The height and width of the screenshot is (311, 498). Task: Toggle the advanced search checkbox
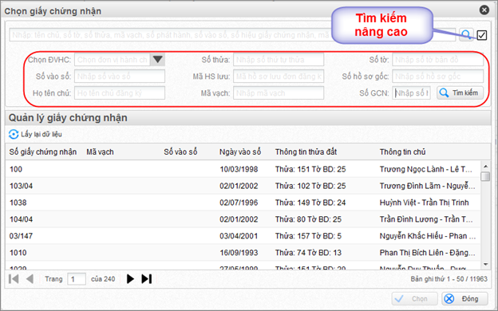coord(482,35)
